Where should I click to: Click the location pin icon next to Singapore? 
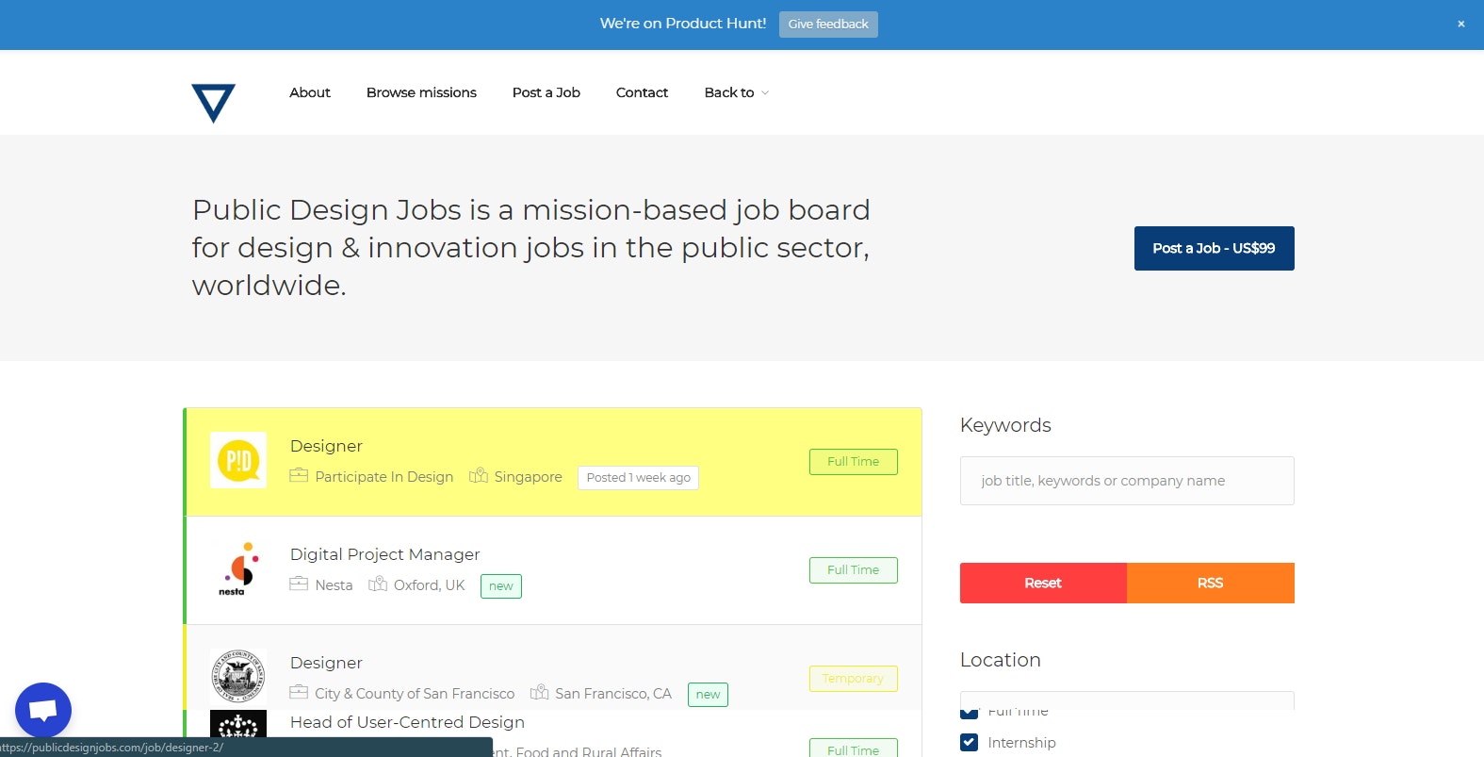[480, 476]
